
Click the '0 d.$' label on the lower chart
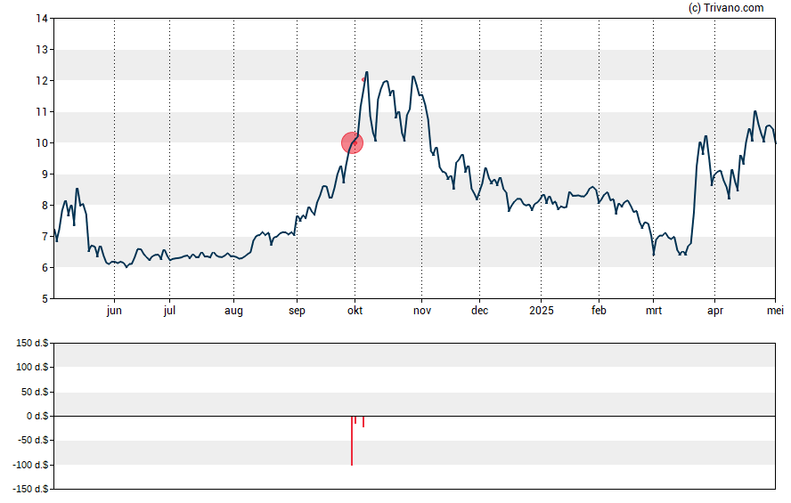point(37,416)
